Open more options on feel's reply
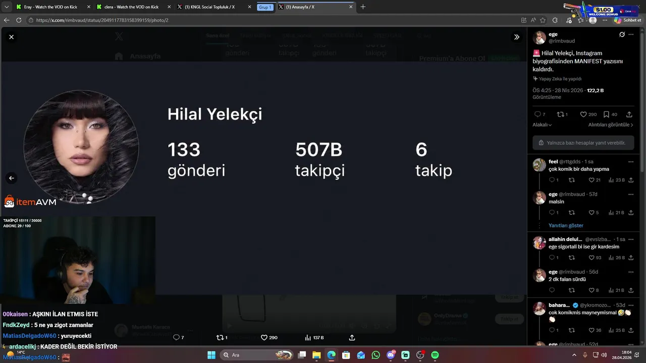Viewport: 646px width, 363px height. click(631, 162)
